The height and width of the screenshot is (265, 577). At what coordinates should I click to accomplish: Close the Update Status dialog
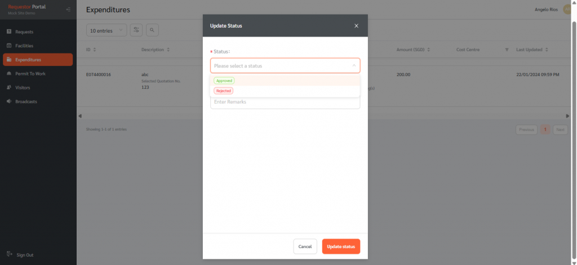tap(356, 26)
